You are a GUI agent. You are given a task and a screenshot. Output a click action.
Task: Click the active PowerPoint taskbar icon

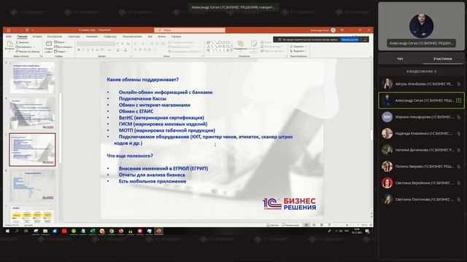click(158, 231)
